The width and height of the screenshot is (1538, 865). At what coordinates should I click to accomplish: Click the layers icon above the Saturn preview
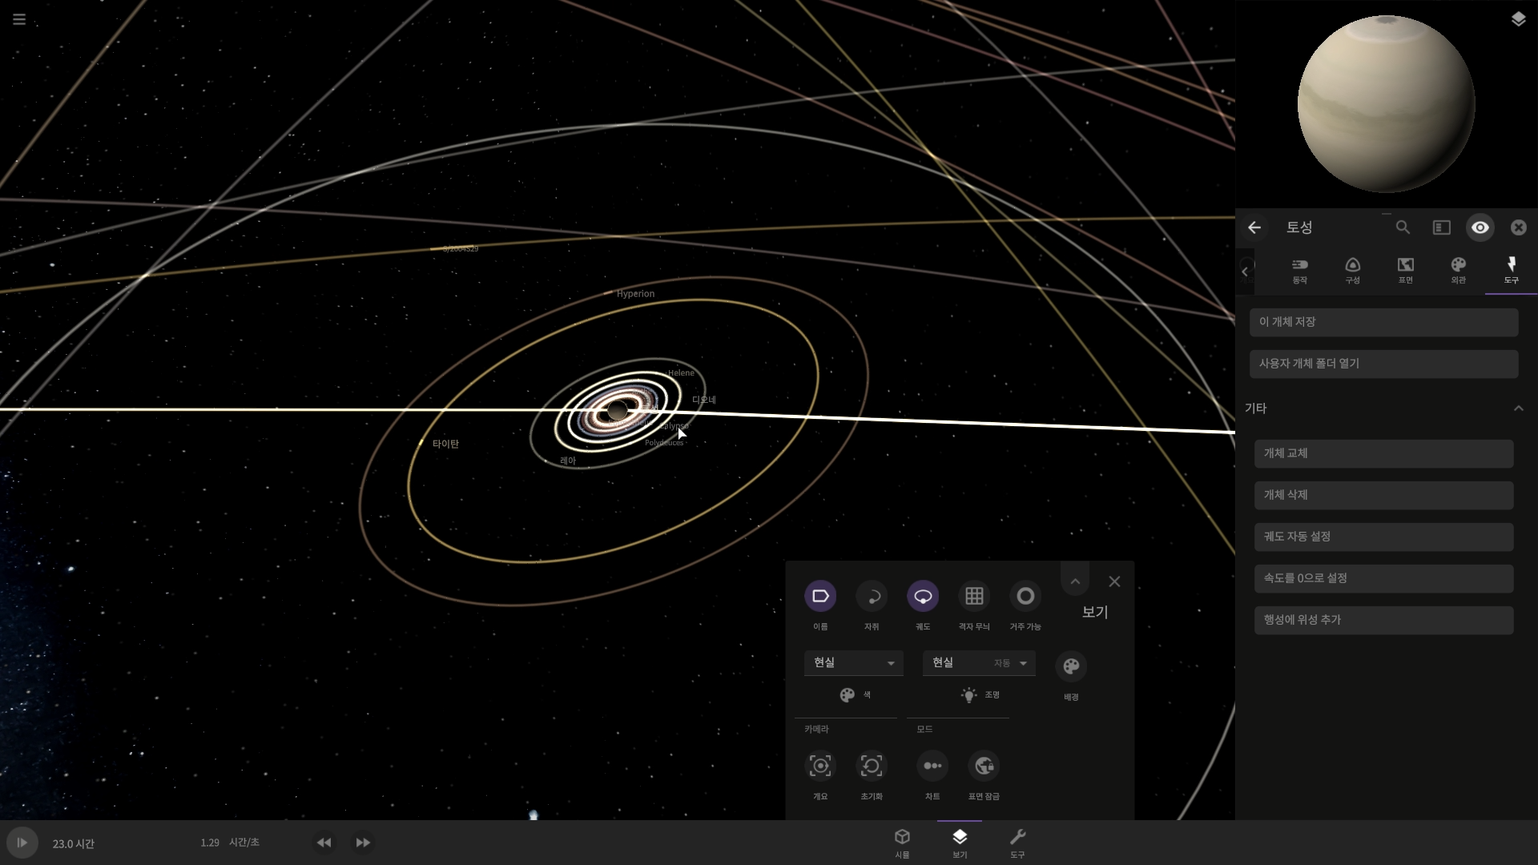(1518, 19)
